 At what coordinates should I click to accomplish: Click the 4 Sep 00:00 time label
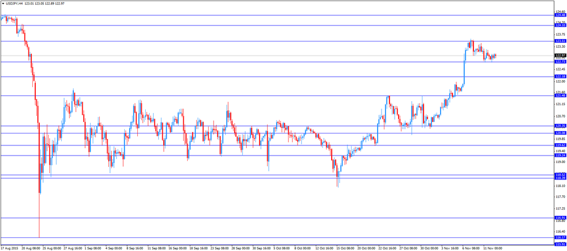[x=114, y=249]
